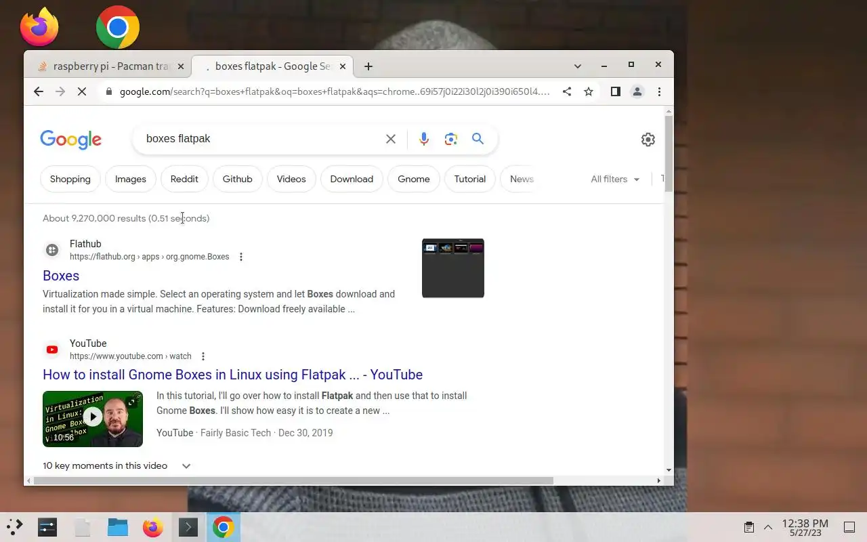Open Chrome from the desktop icon
The image size is (867, 542).
(118, 27)
